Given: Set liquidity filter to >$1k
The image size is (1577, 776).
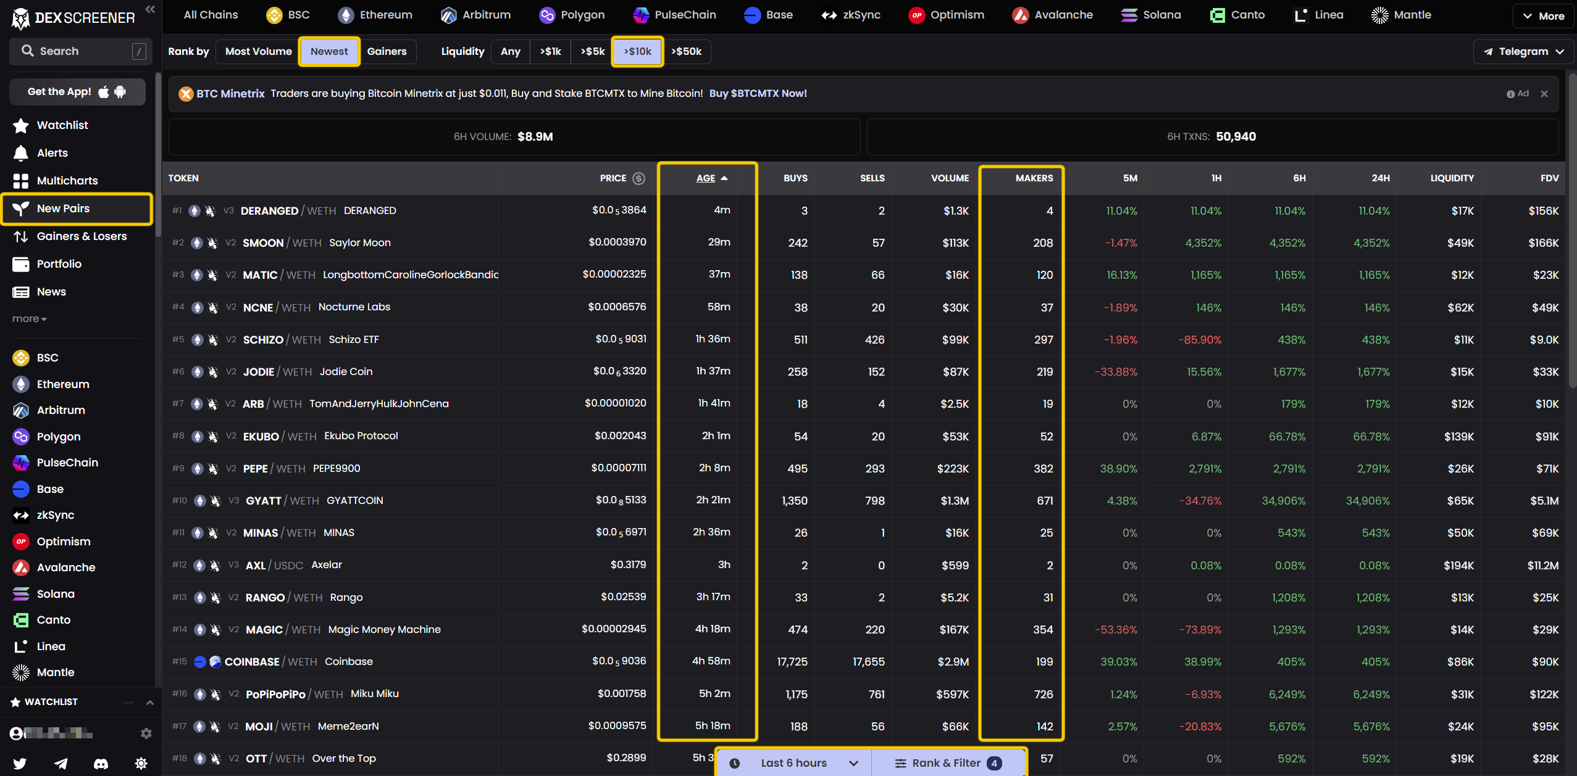Looking at the screenshot, I should (x=550, y=51).
